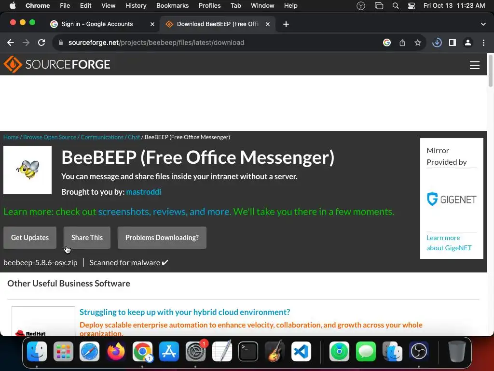Bookmark this page with the star icon
494x371 pixels.
[x=418, y=43]
